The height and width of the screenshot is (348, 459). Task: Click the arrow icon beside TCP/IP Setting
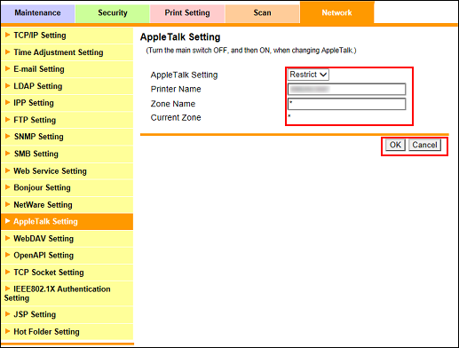click(x=8, y=35)
